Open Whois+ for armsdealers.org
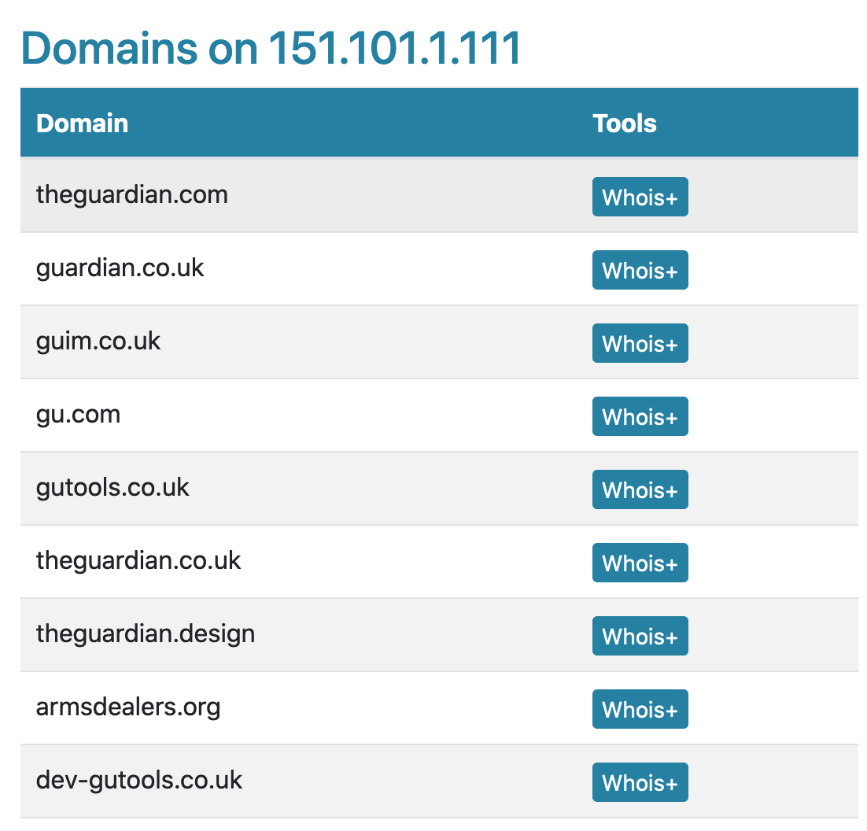Screen dimensions: 867x831 640,709
